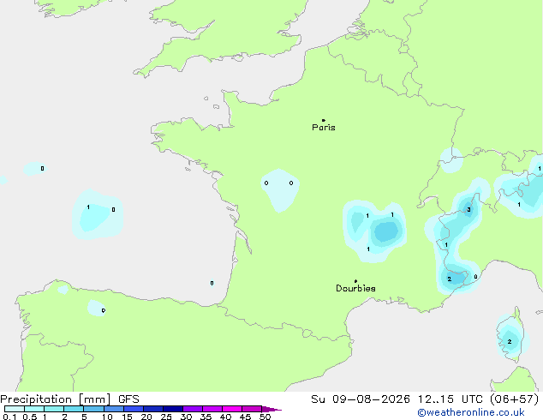Screen dimensions: 543x420
Task: Pick the blue legend swatch between 10 and 15
Action: click(x=114, y=409)
